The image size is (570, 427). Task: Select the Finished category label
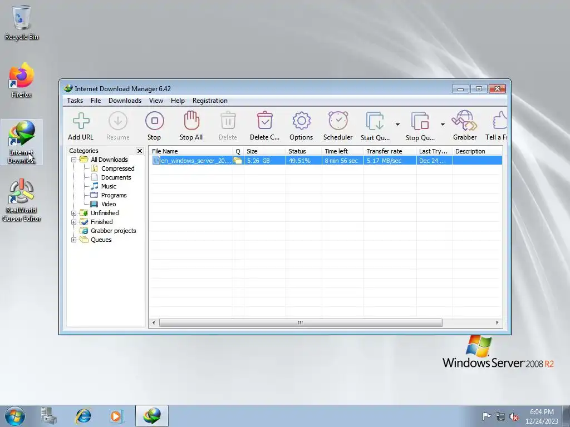[x=101, y=222]
